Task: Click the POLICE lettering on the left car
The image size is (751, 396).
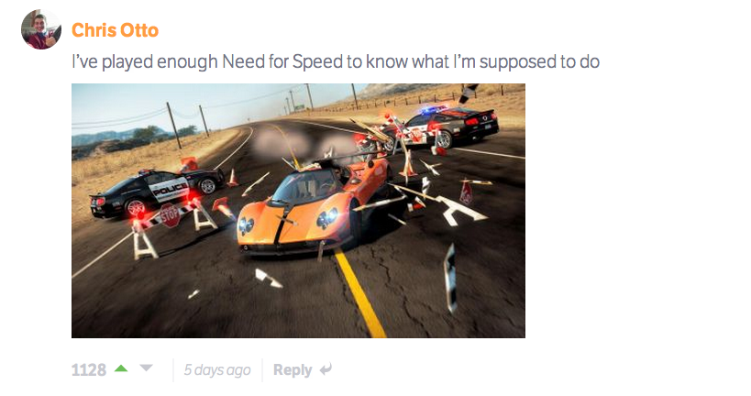Action: tap(169, 189)
